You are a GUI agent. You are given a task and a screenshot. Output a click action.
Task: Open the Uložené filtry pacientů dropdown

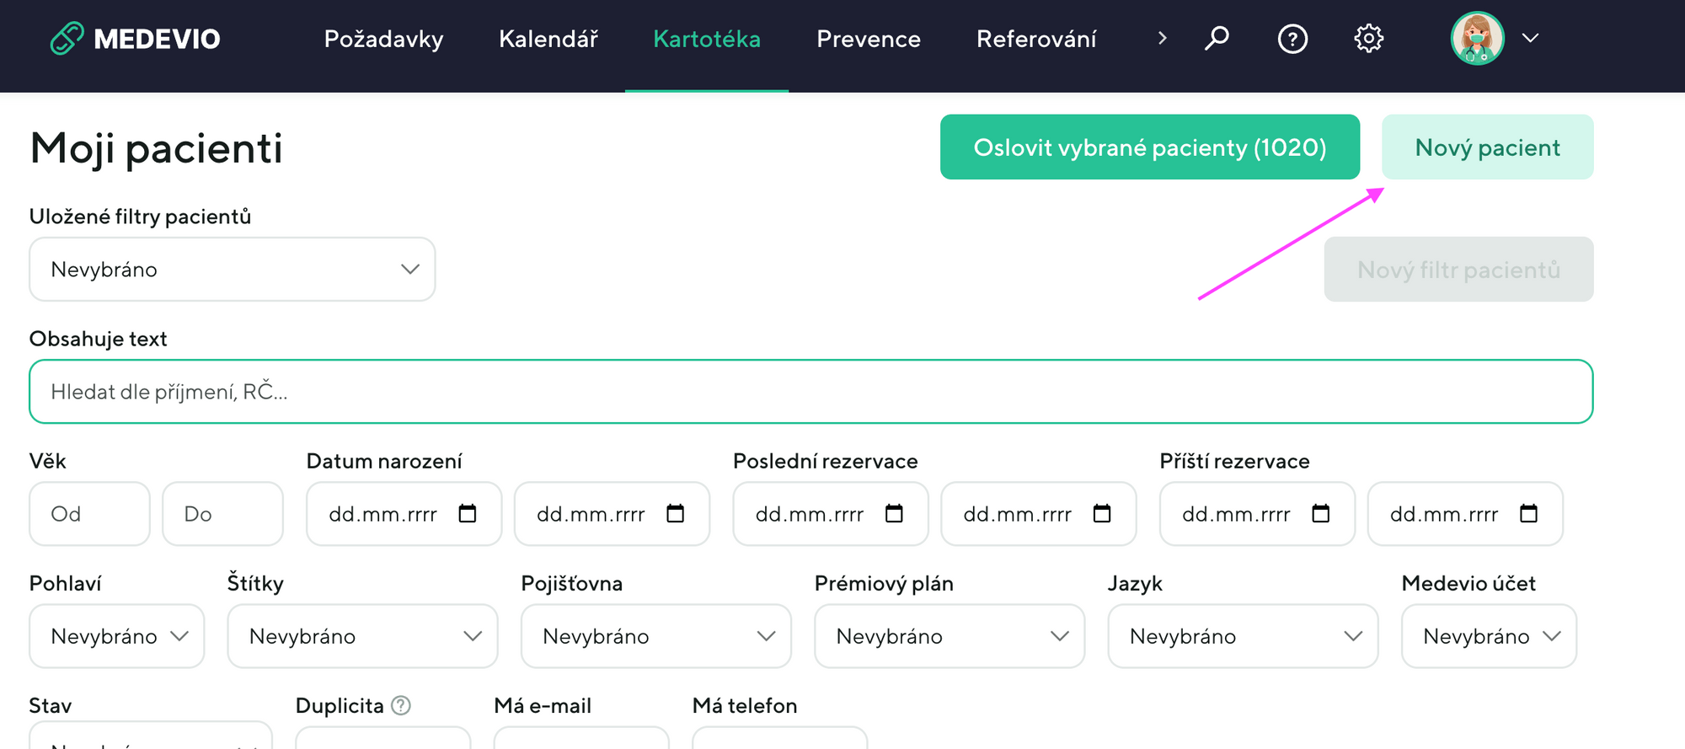(232, 269)
